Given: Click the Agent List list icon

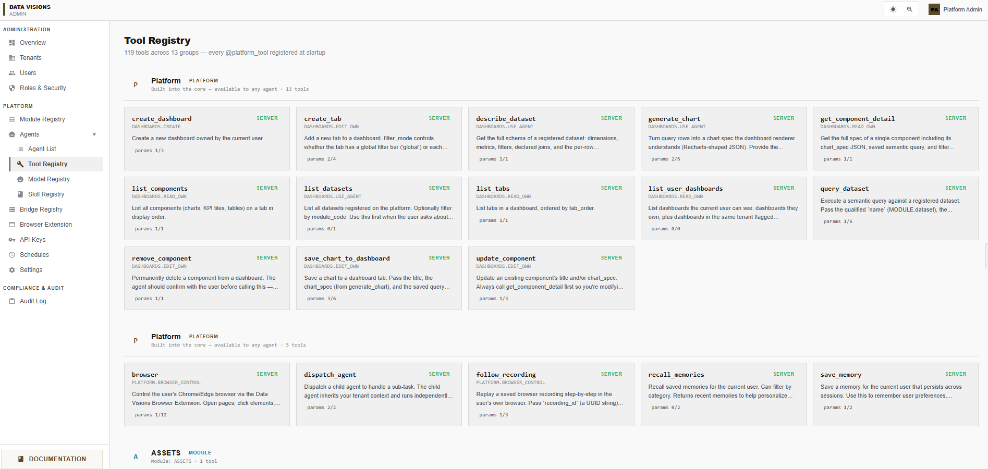Looking at the screenshot, I should [x=20, y=149].
